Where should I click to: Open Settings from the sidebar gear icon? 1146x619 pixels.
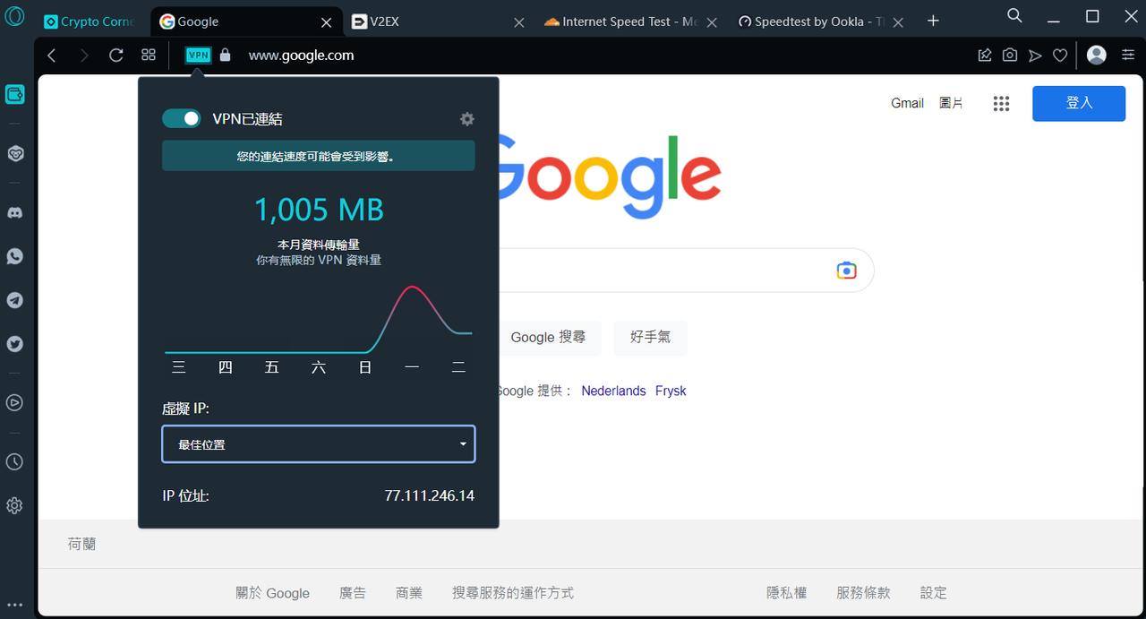click(14, 505)
